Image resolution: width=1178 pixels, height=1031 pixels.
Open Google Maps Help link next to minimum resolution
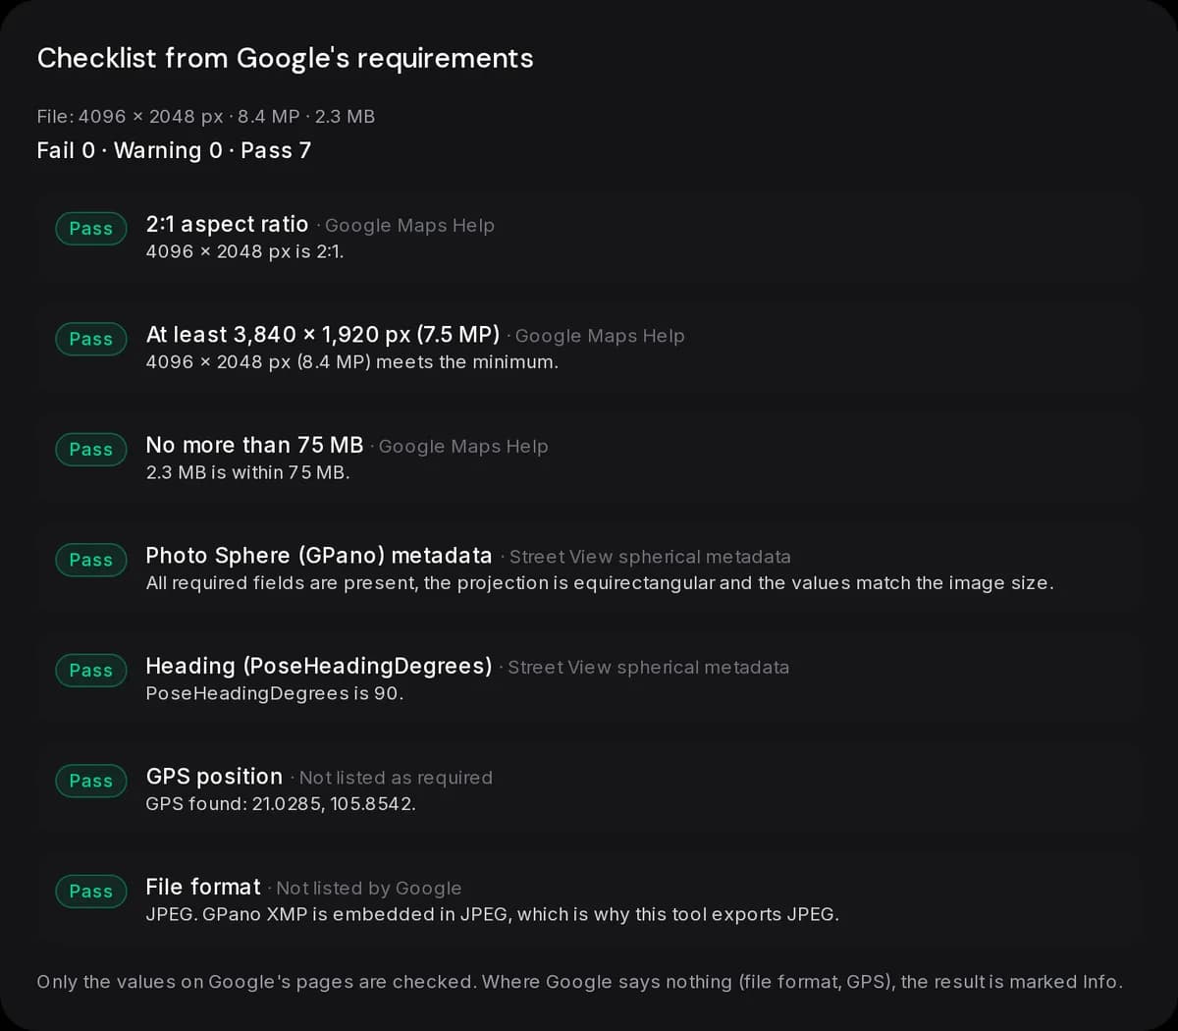600,336
